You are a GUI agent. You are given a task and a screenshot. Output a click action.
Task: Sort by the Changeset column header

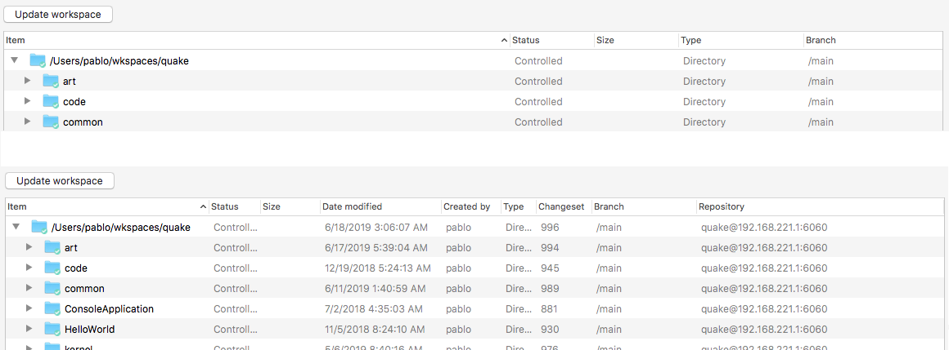point(560,206)
